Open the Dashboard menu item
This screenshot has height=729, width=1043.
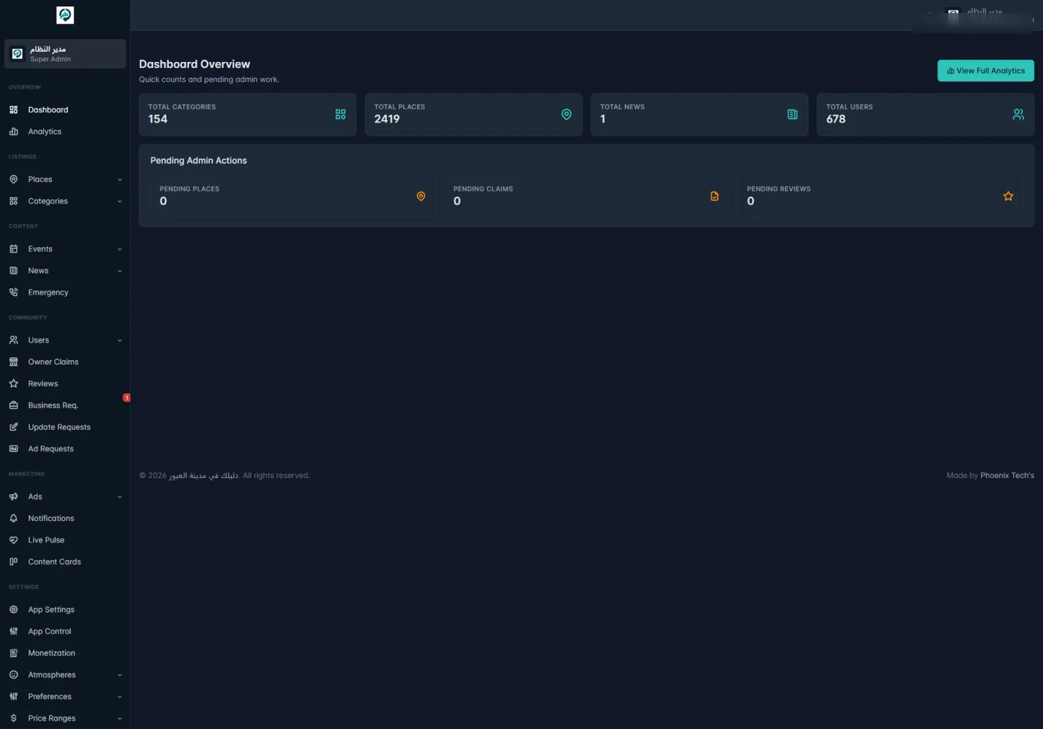65,110
